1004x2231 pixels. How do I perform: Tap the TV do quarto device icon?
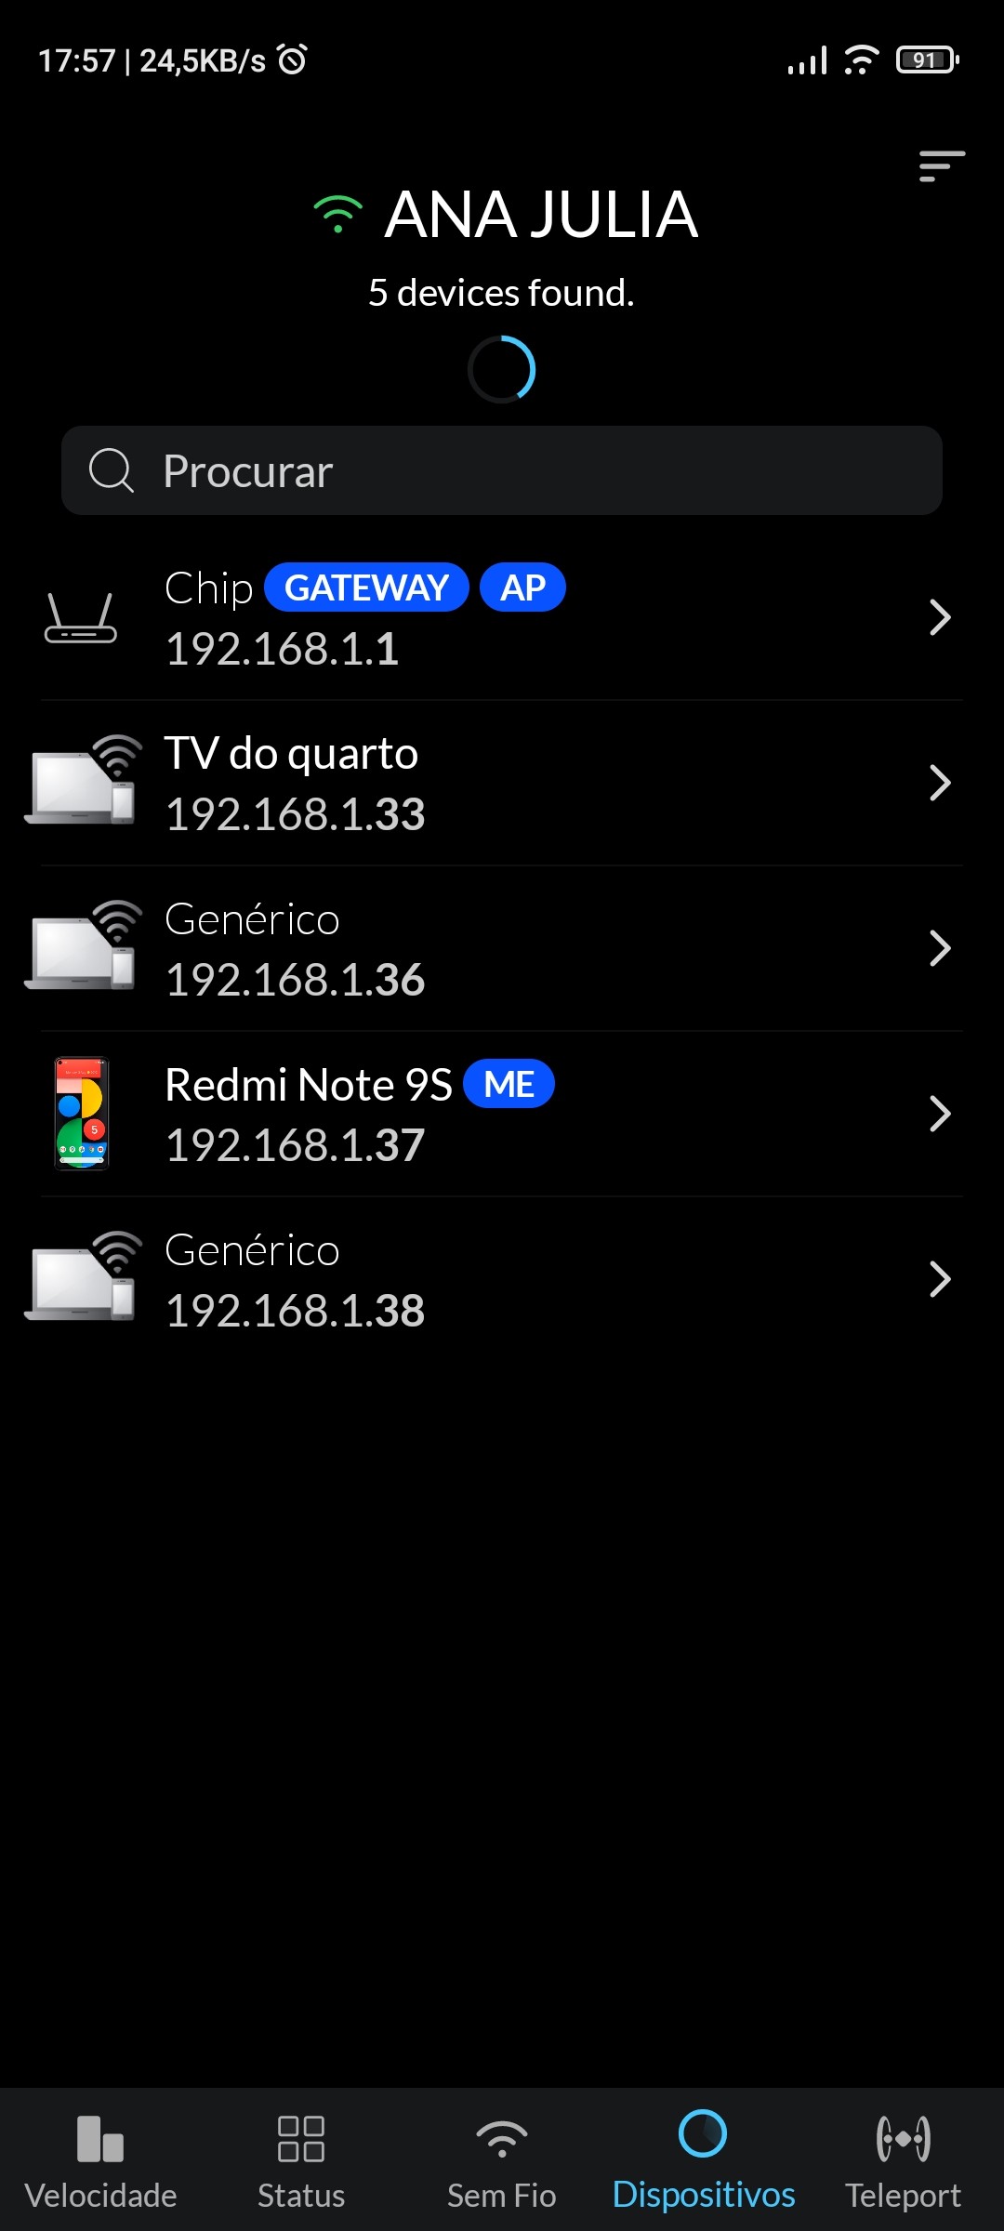point(84,781)
